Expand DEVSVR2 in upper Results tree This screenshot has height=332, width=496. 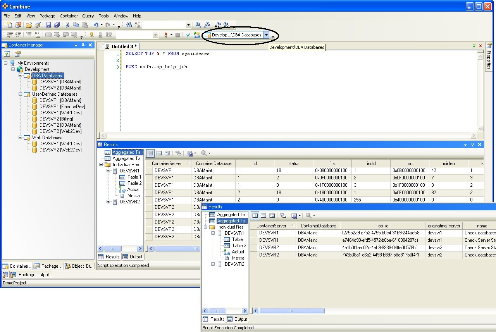(x=108, y=202)
